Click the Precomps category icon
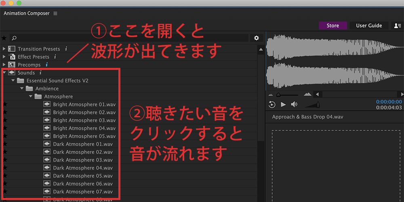 12,65
